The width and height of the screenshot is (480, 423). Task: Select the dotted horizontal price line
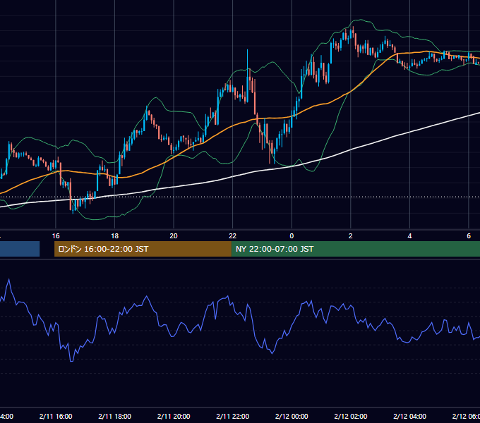[x=240, y=197]
